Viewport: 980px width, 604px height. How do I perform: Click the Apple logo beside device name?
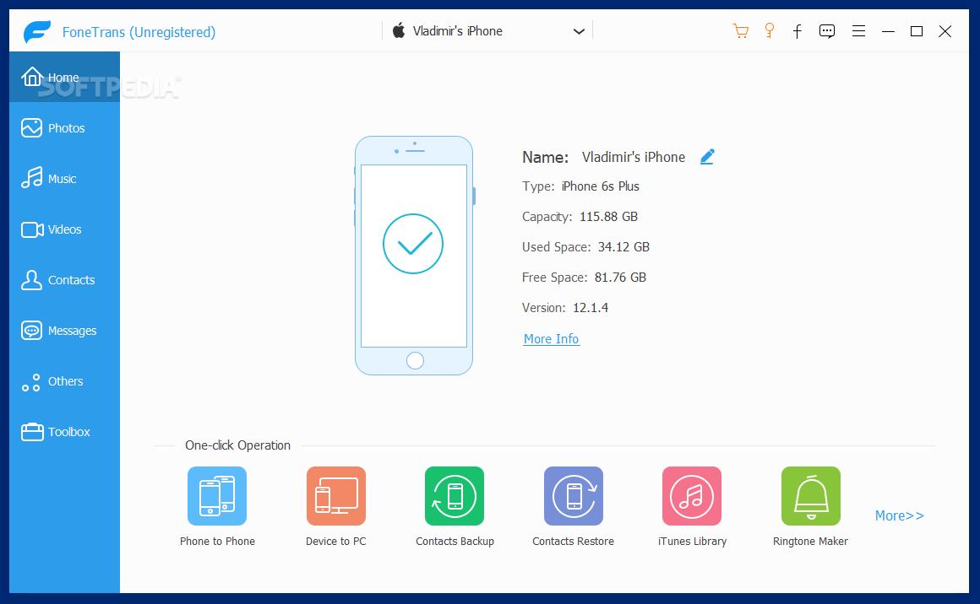tap(399, 30)
